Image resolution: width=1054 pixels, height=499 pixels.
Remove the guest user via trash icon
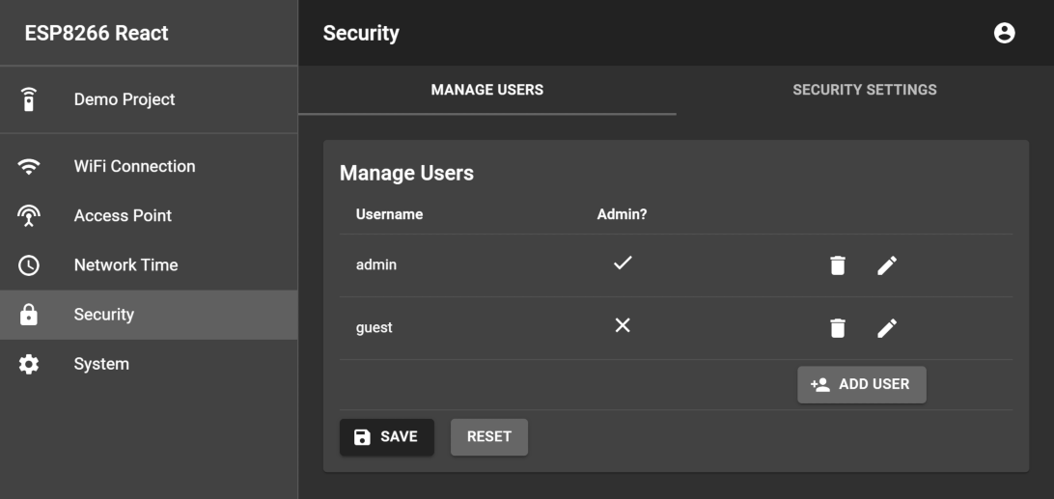pos(837,328)
